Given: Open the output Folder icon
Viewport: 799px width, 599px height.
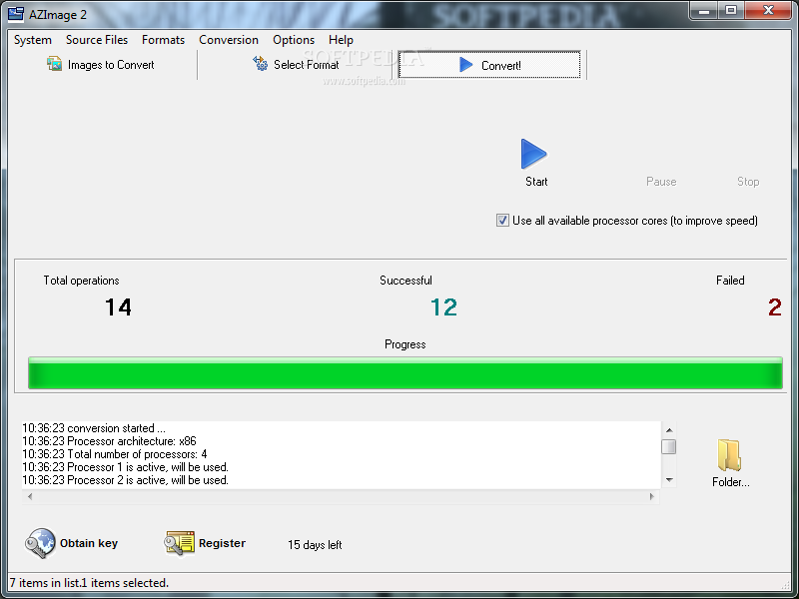Looking at the screenshot, I should [x=729, y=455].
